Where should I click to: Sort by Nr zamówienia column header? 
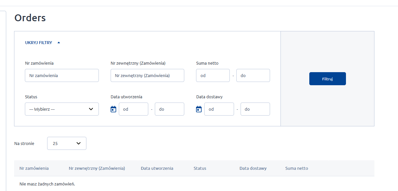coord(34,168)
